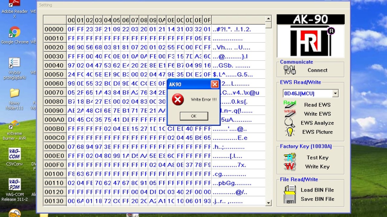Viewport: 387px width, 217px height.
Task: Click the hex view scroll up arrow
Action: 268,19
